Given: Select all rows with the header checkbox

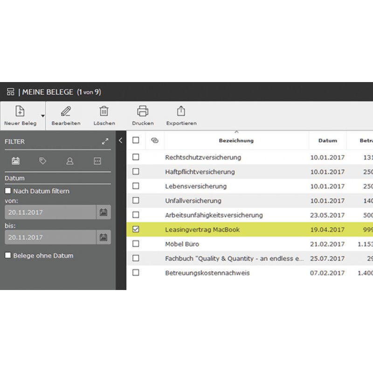Looking at the screenshot, I should (x=135, y=140).
